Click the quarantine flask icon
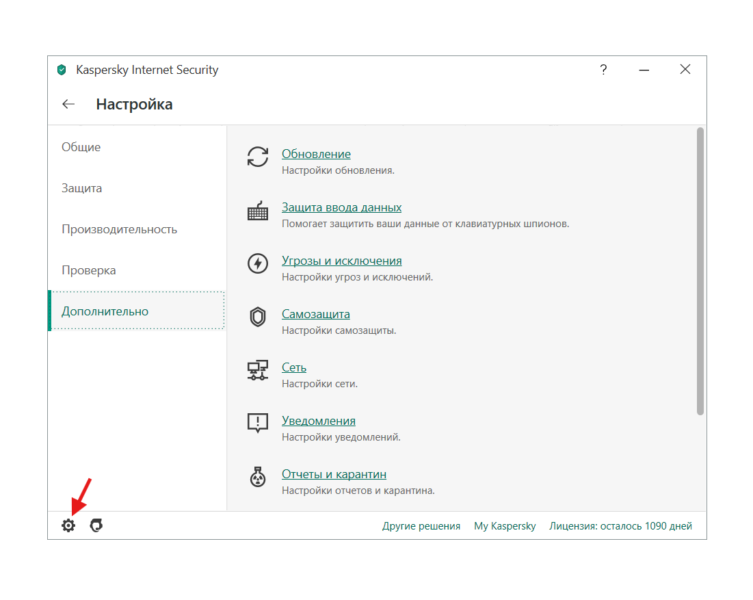 [258, 477]
